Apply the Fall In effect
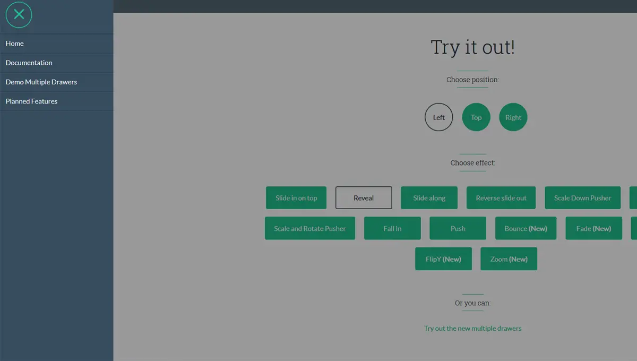Image resolution: width=637 pixels, height=361 pixels. [392, 228]
